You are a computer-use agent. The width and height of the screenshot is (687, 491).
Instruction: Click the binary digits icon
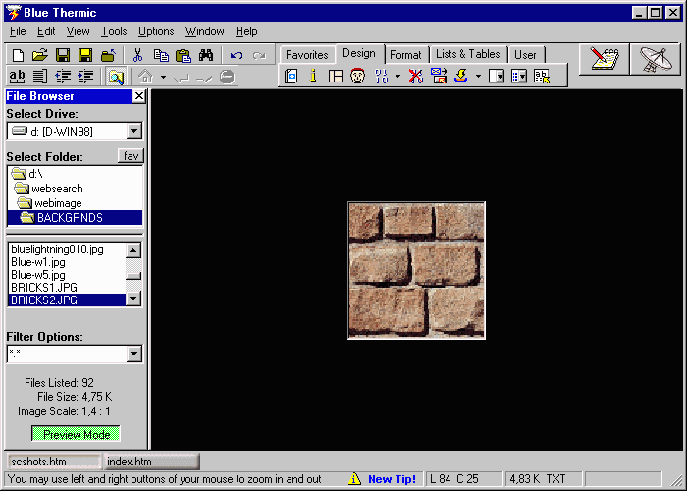click(382, 76)
